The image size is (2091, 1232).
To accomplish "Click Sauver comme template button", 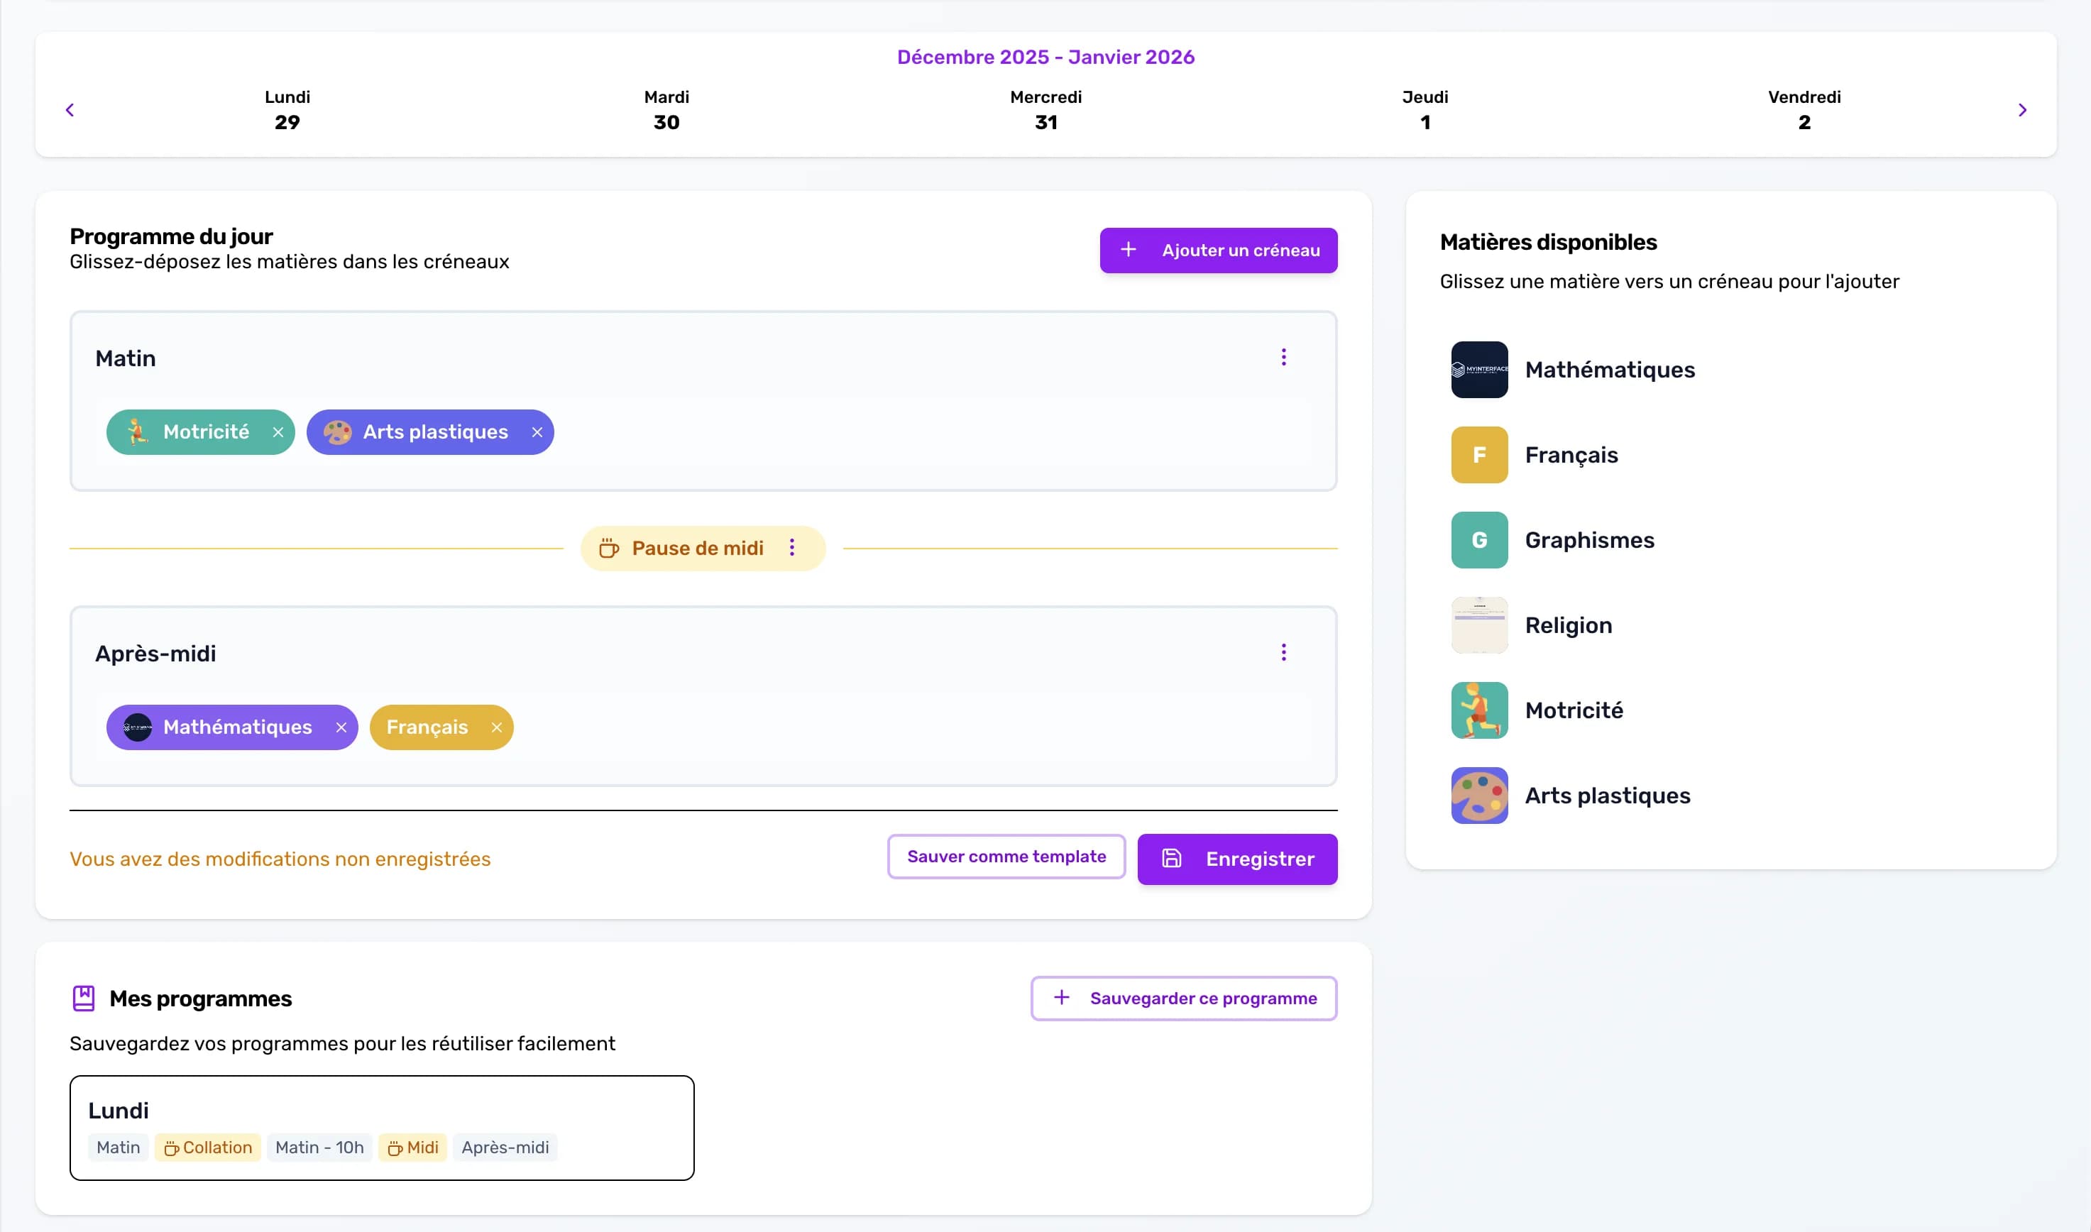I will pyautogui.click(x=1006, y=856).
